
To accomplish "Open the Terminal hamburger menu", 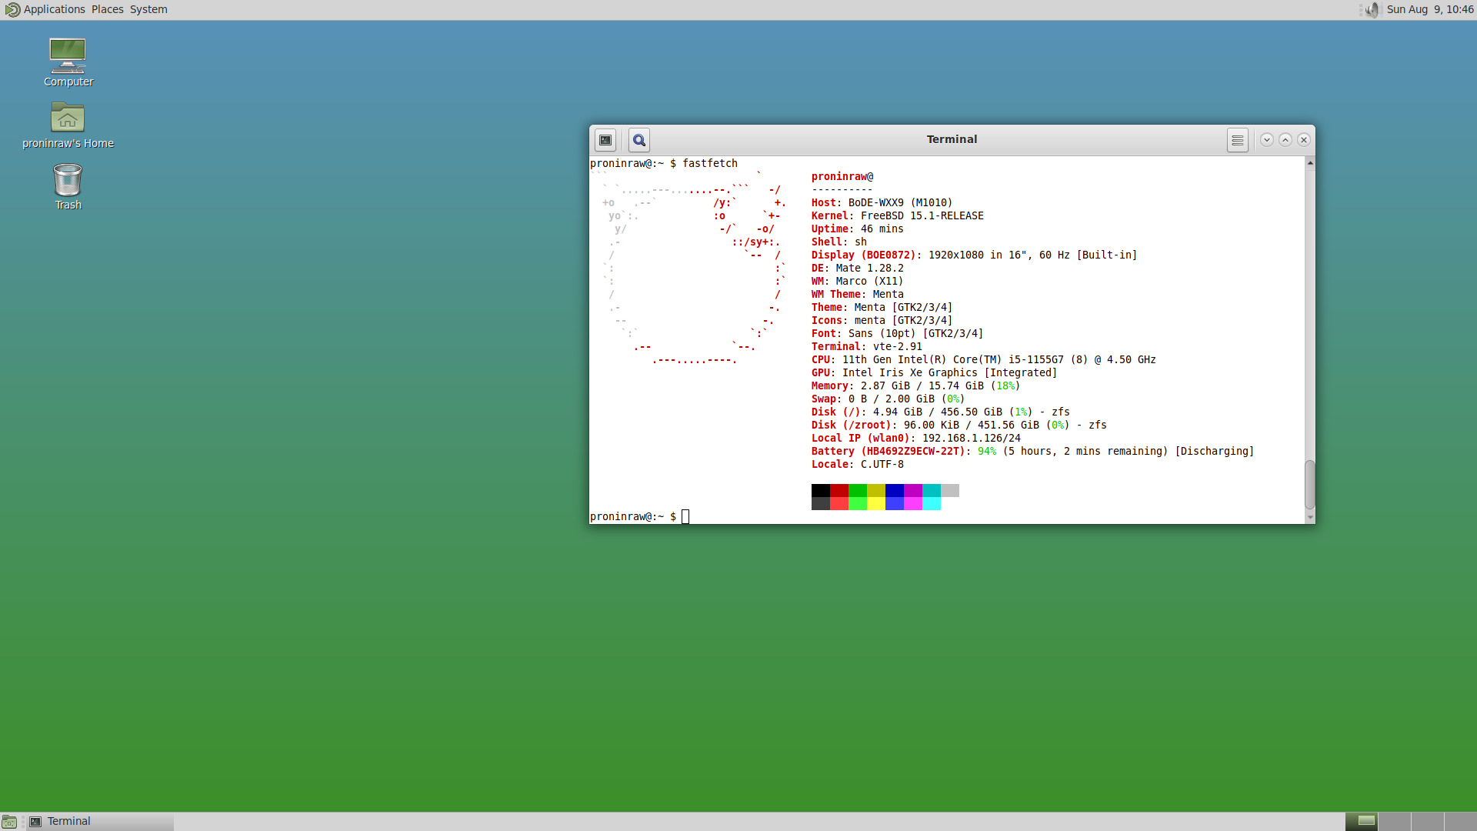I will tap(1237, 140).
